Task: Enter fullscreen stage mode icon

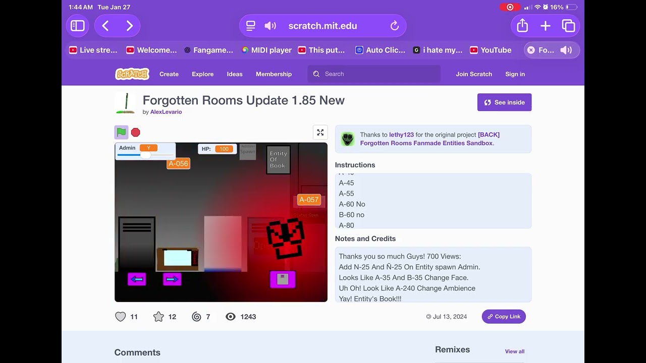Action: point(320,132)
